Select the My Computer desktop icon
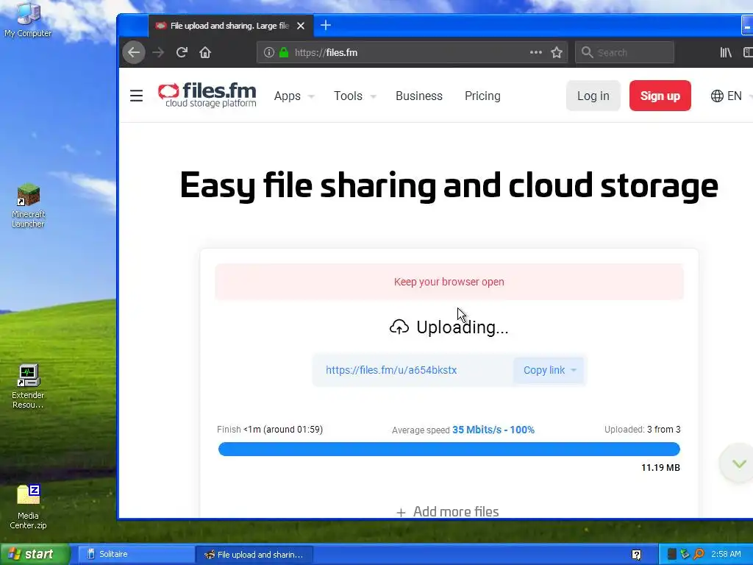 point(28,20)
